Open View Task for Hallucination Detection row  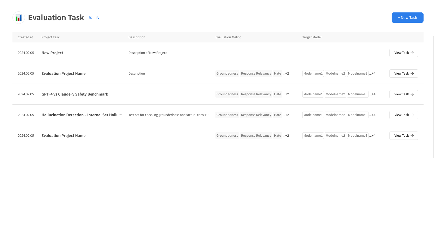tap(404, 115)
